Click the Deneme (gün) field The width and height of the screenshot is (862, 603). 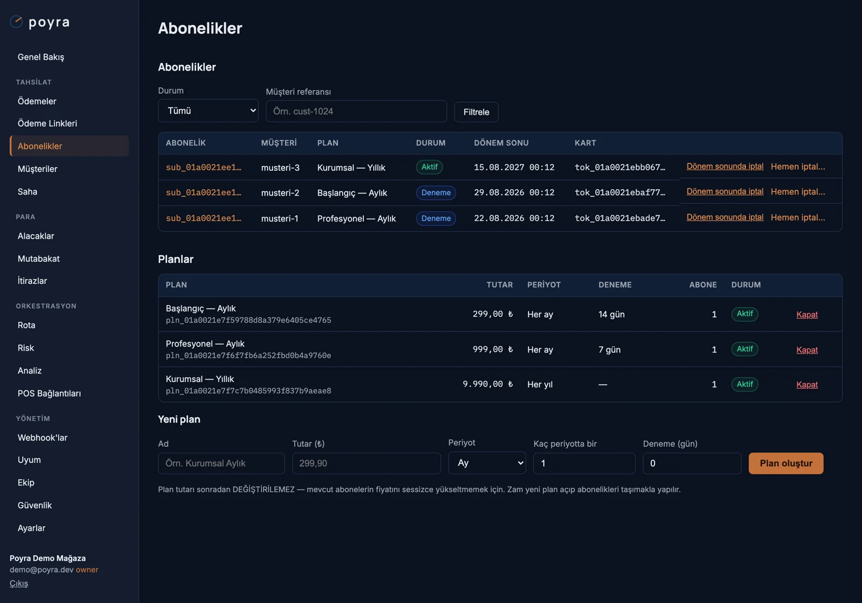coord(692,463)
